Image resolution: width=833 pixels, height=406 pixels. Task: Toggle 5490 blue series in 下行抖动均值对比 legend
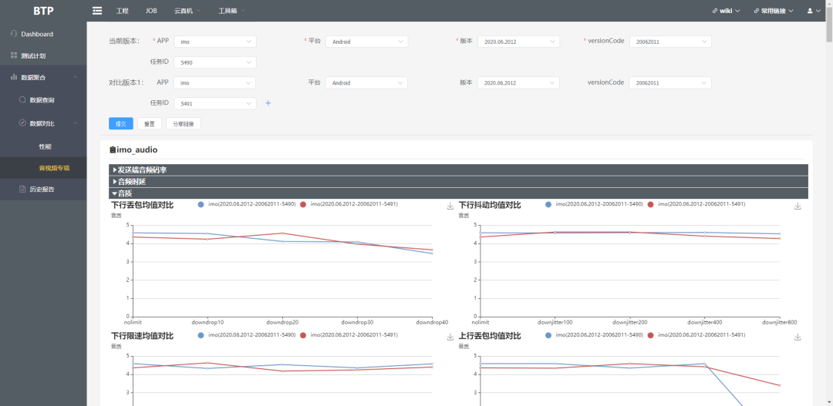(x=595, y=204)
